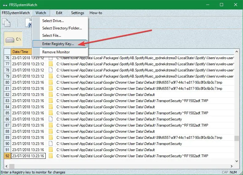Click the yellow folder icon in row 77
The height and width of the screenshot is (175, 243).
(x=51, y=64)
